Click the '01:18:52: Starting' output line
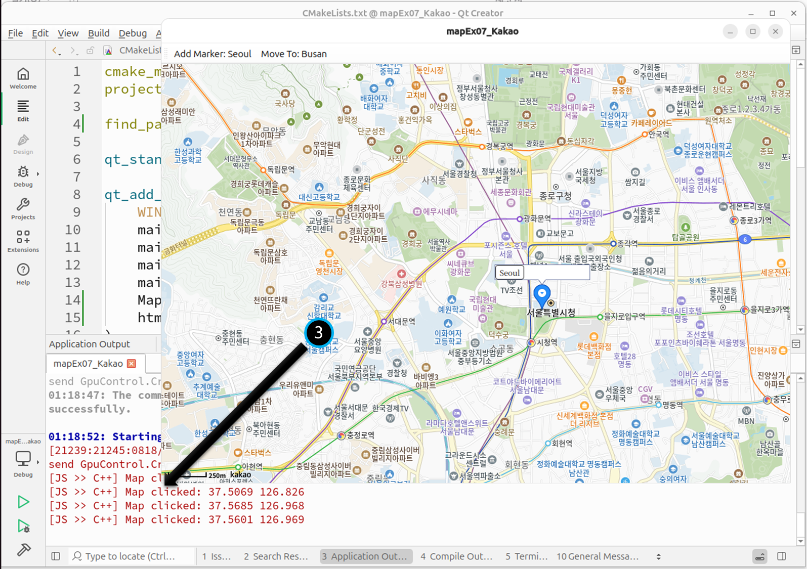 point(105,436)
